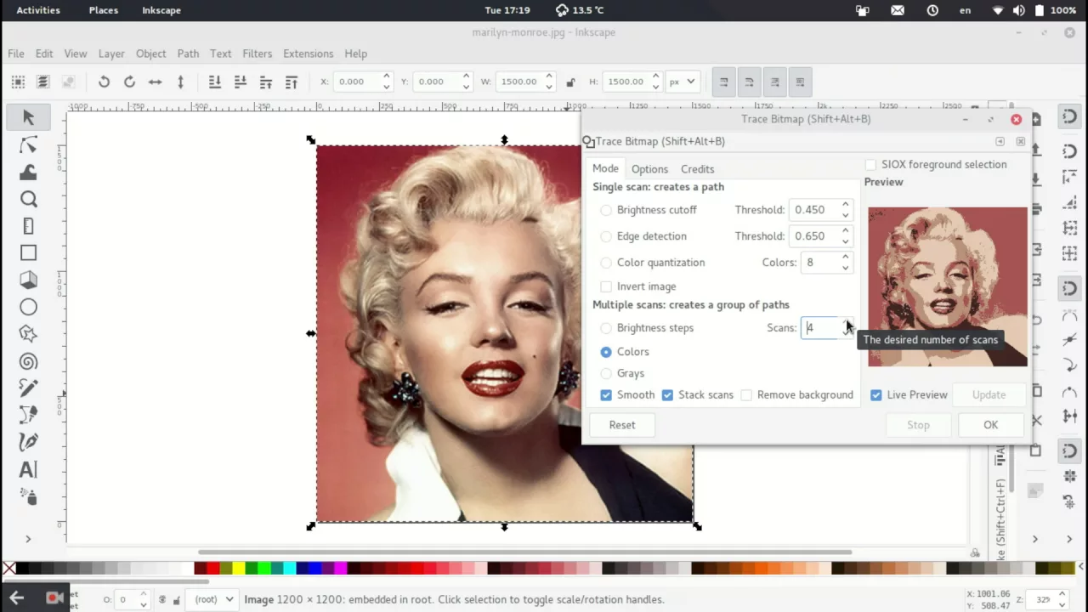Lower selection to bottom icon
This screenshot has width=1088, height=612.
click(x=214, y=82)
